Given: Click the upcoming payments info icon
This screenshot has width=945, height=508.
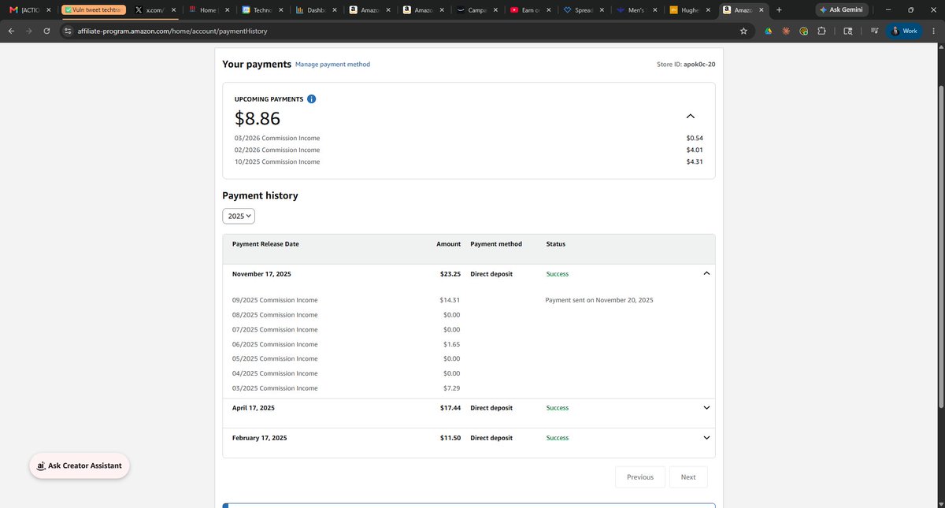Looking at the screenshot, I should (312, 99).
